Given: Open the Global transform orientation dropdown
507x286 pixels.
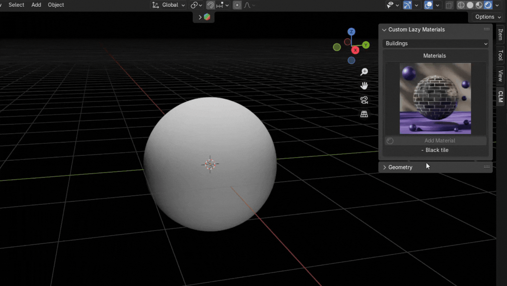Looking at the screenshot, I should pyautogui.click(x=170, y=5).
